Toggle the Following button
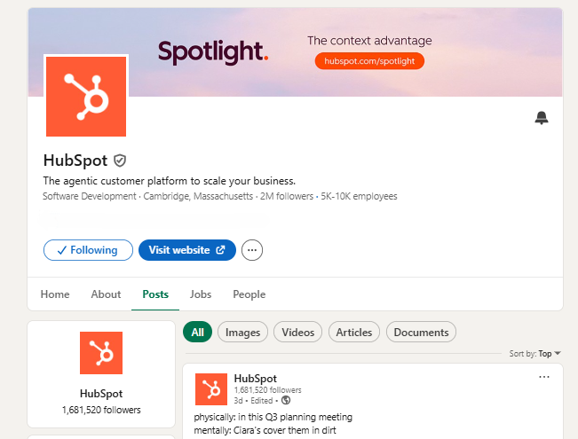Image resolution: width=578 pixels, height=439 pixels. click(88, 250)
